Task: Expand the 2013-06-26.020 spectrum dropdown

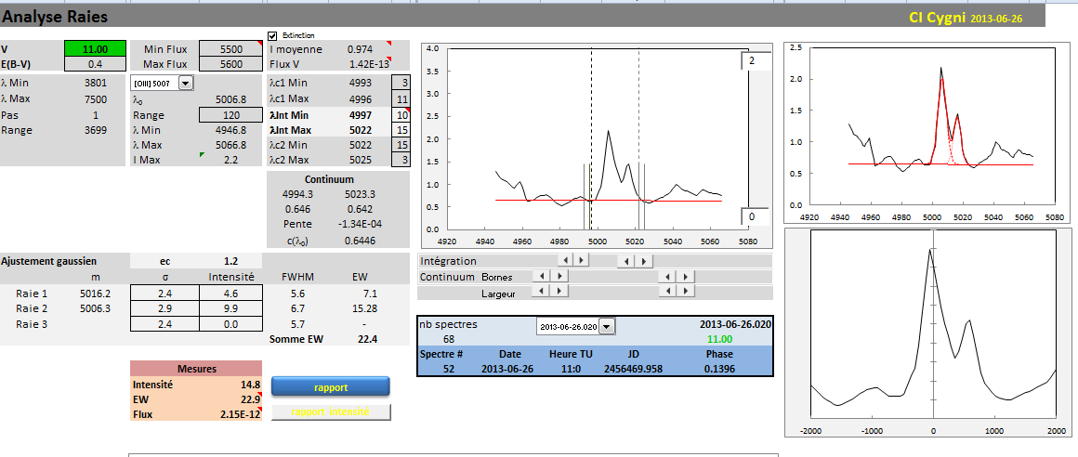Action: 607,326
